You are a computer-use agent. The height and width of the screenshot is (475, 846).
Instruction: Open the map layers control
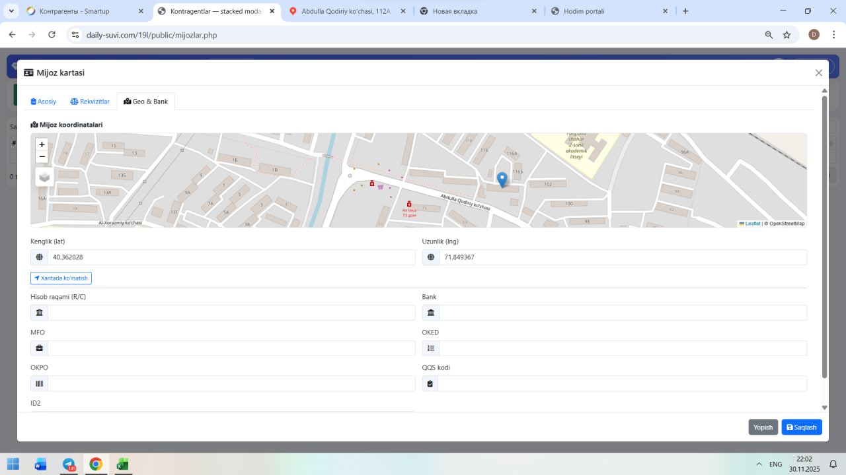[44, 177]
